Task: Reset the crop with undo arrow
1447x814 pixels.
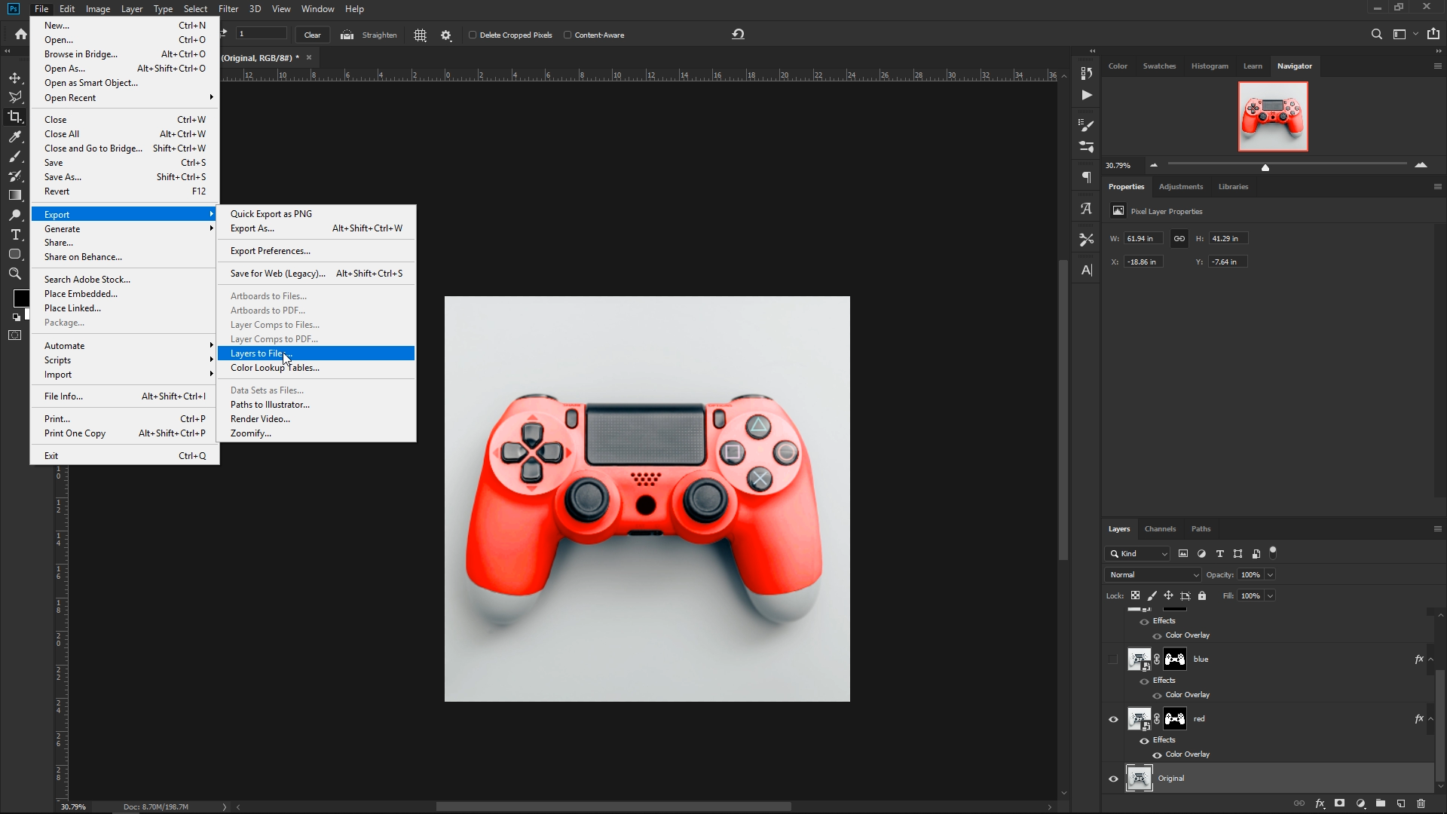Action: 738,34
